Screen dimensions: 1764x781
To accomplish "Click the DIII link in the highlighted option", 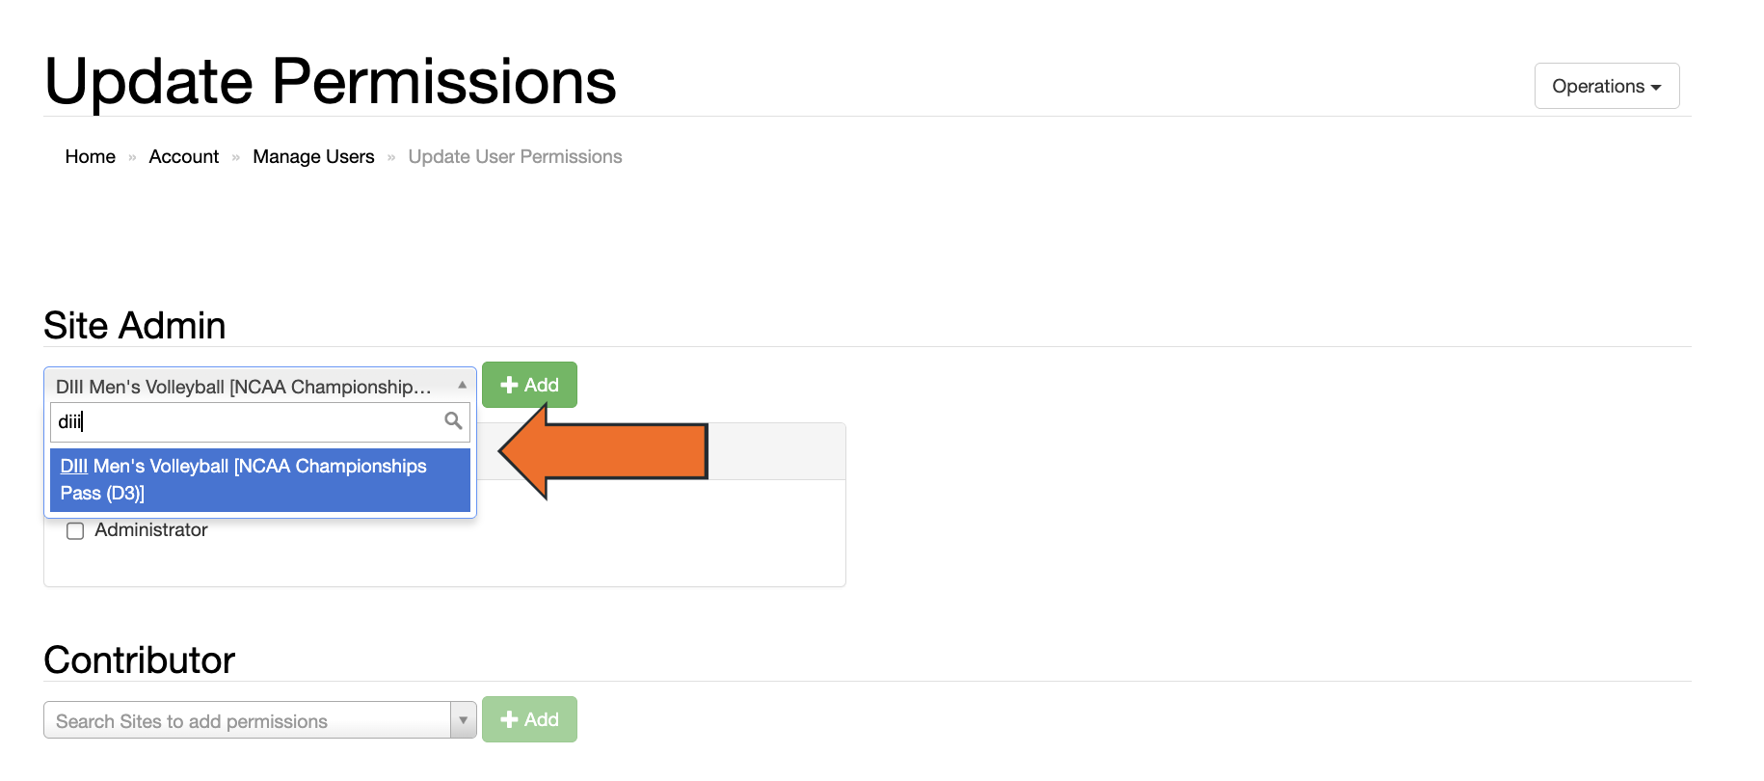I will [x=72, y=466].
